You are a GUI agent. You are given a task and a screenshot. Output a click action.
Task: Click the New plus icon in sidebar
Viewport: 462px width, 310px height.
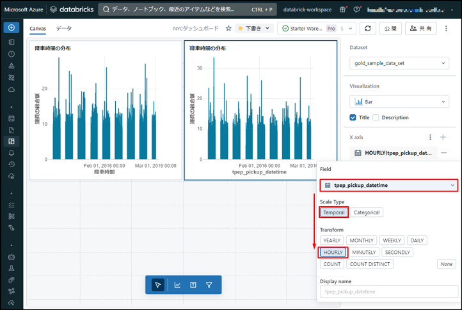[12, 28]
